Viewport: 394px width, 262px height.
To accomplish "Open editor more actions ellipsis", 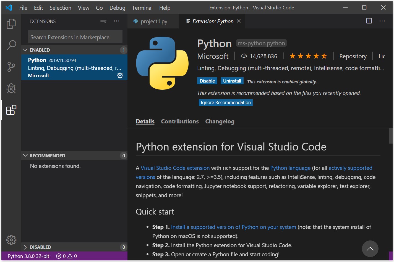I will 382,21.
